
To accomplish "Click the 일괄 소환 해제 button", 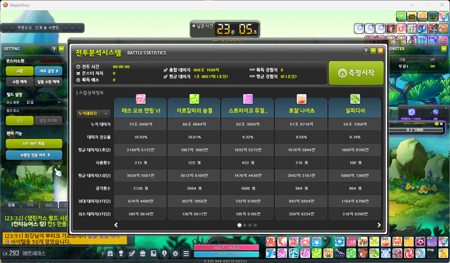I will click(x=48, y=81).
